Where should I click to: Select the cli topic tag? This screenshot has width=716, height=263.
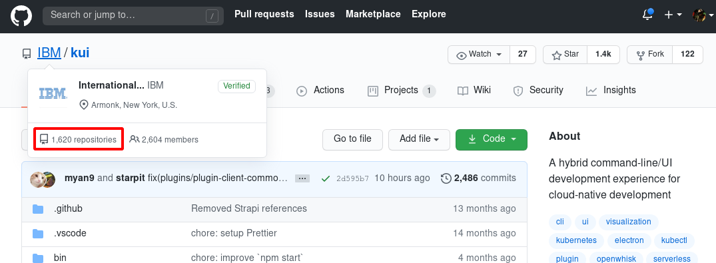pyautogui.click(x=560, y=222)
